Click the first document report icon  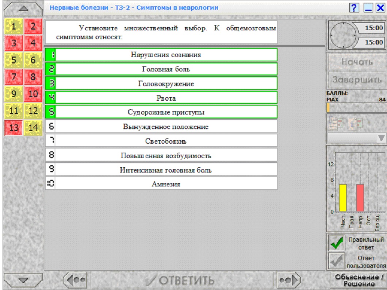(336, 123)
